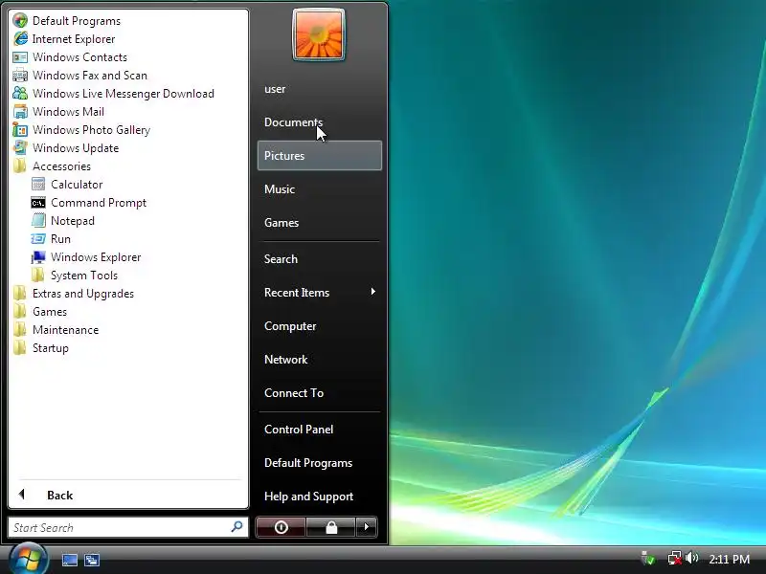Launch Internet Explorer icon
766x574 pixels.
point(20,38)
